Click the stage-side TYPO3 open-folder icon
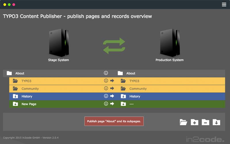Image resolution: width=230 pixels, height=144 pixels. point(15,81)
